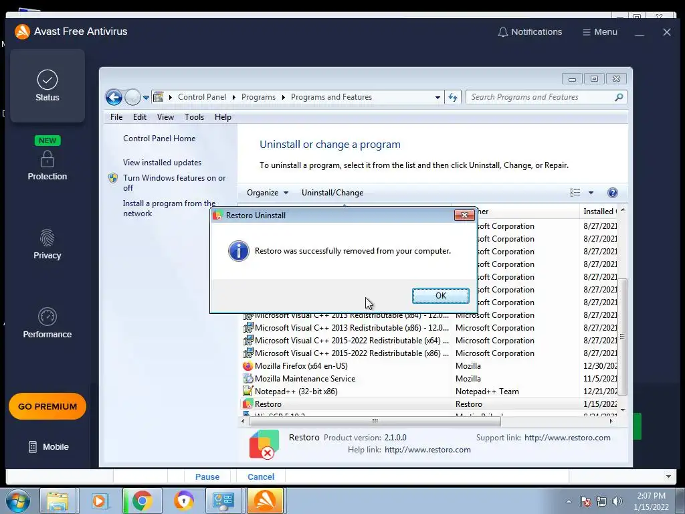
Task: Open Avast Mobile section
Action: click(48, 446)
